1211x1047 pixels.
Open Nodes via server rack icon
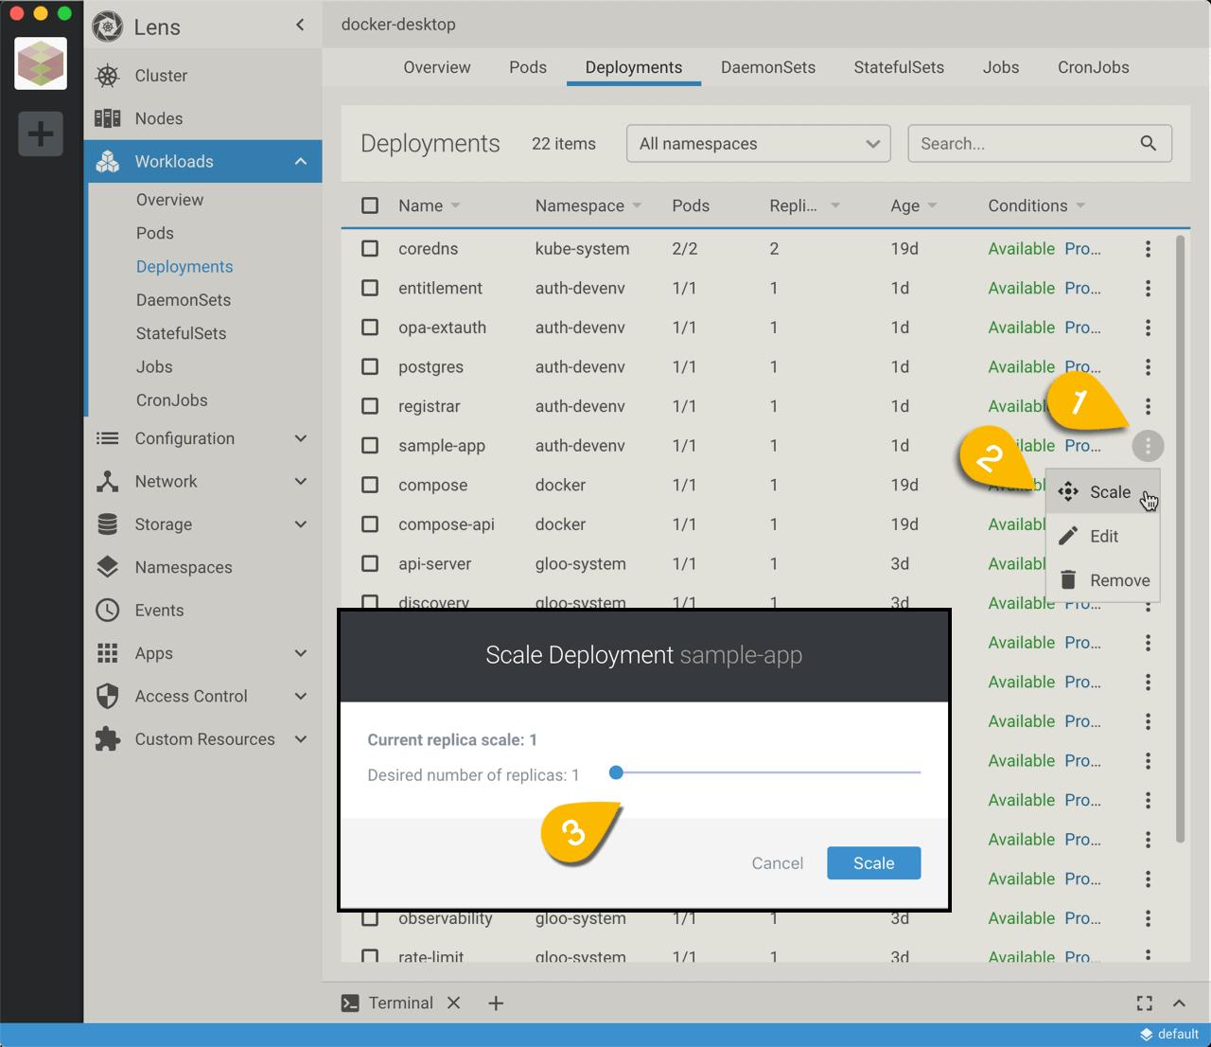[108, 118]
